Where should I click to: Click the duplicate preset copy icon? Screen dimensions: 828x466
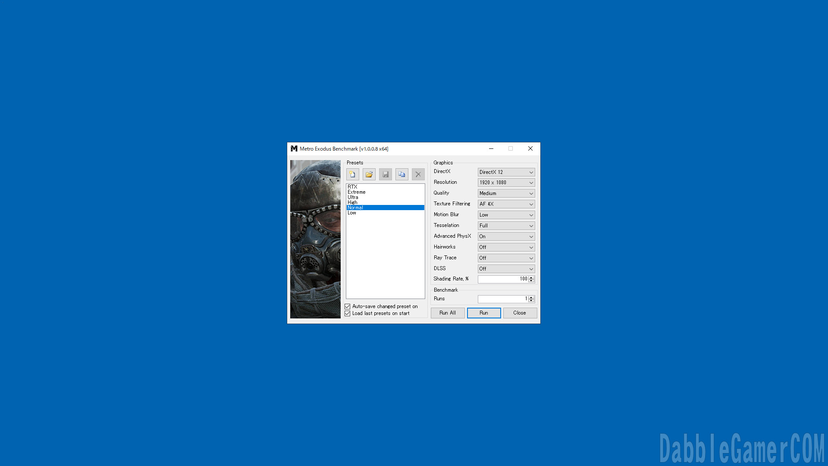pyautogui.click(x=401, y=174)
